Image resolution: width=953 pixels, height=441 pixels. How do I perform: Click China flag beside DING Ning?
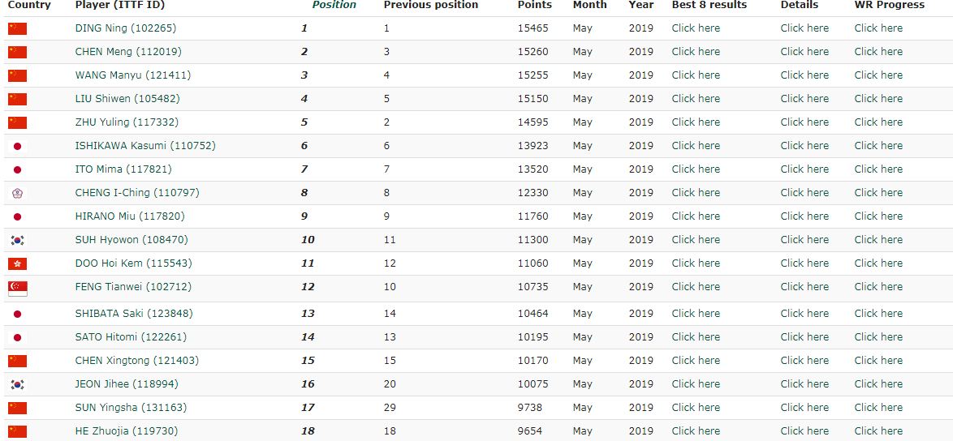pos(17,28)
